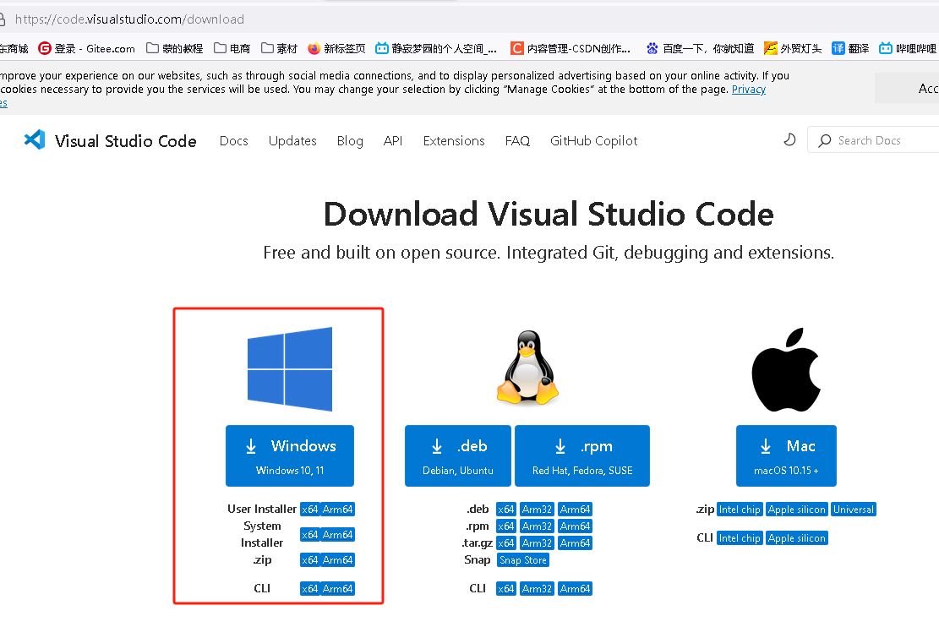The height and width of the screenshot is (627, 939).
Task: Click the search magnifier icon
Action: click(825, 140)
